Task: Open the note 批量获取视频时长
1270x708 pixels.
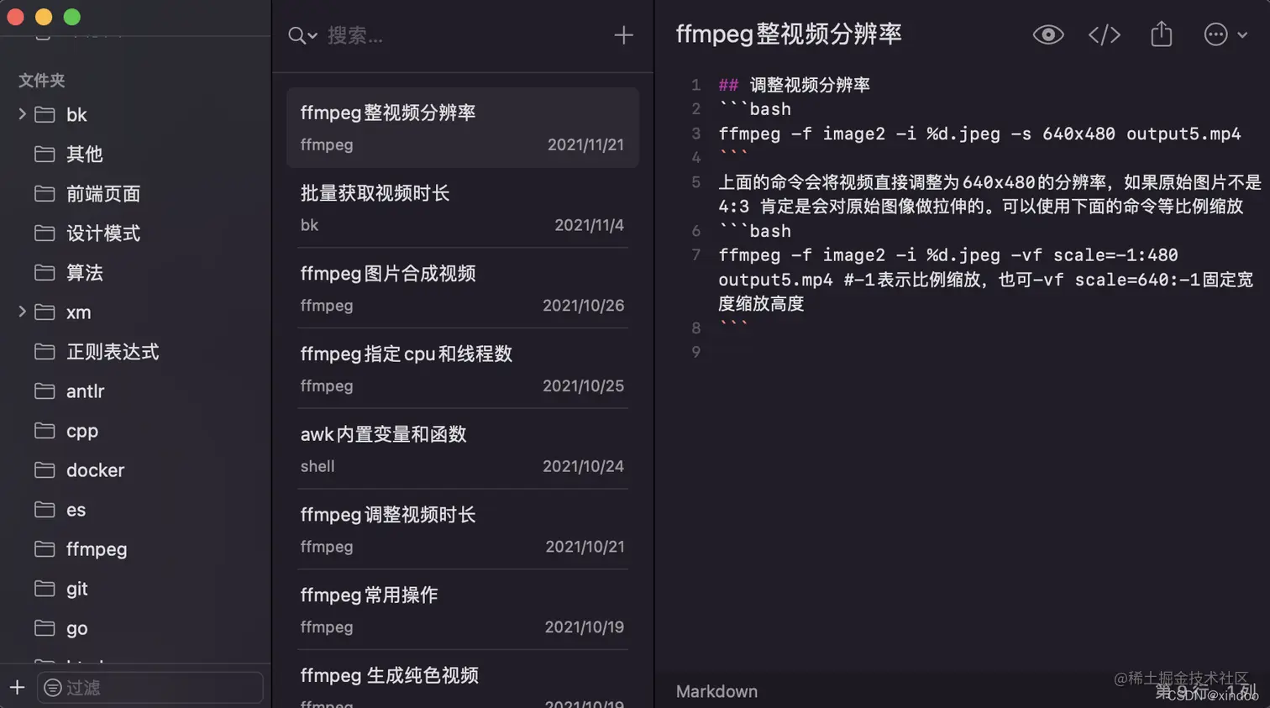Action: point(462,204)
